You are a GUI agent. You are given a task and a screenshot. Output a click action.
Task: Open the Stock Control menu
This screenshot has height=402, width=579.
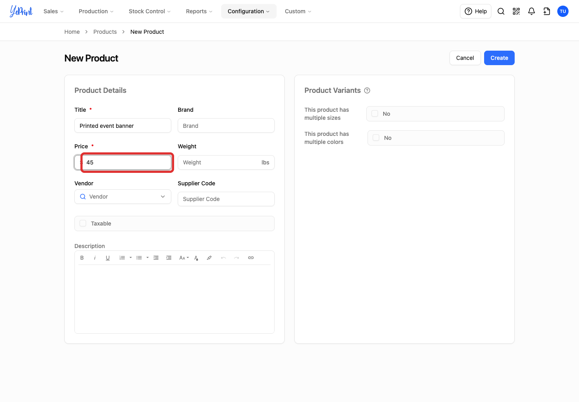150,11
